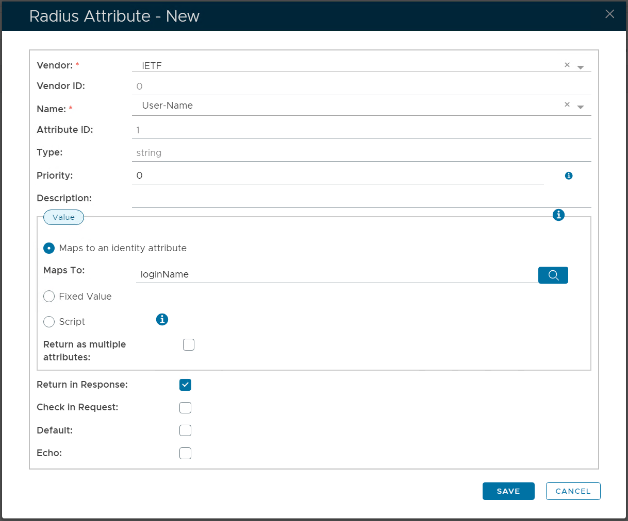
Task: Uncheck the Return in Response checkbox
Action: pyautogui.click(x=185, y=385)
